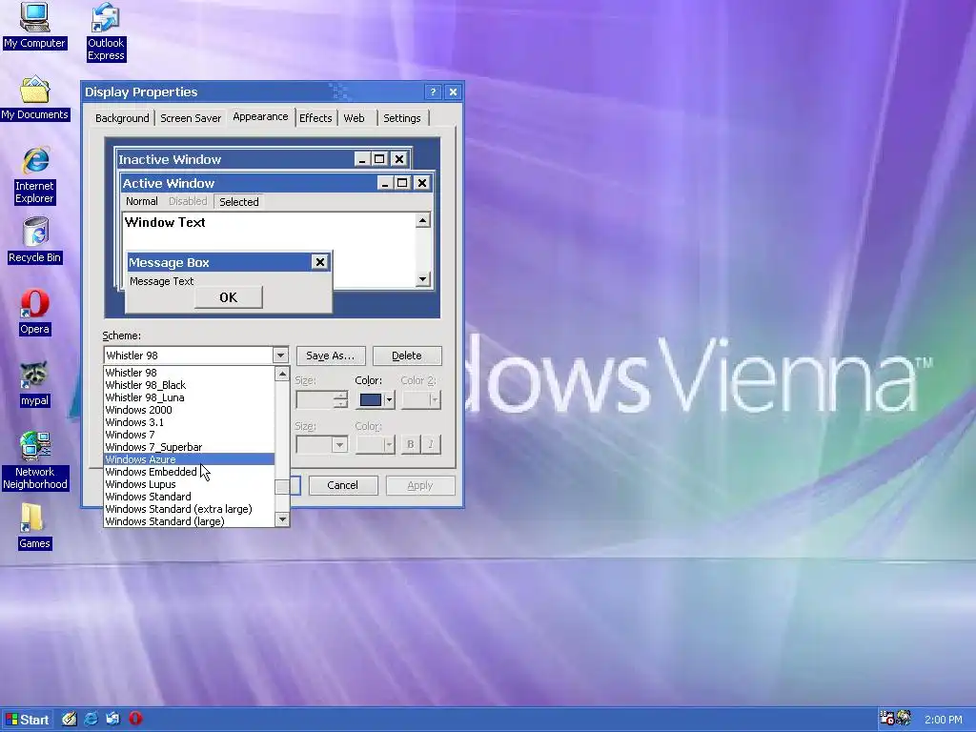Click scheme list scrollbar down arrow
This screenshot has height=732, width=976.
[282, 519]
